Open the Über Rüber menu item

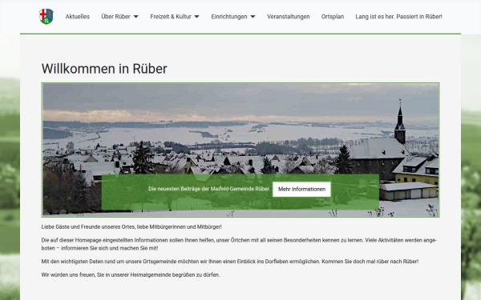115,17
